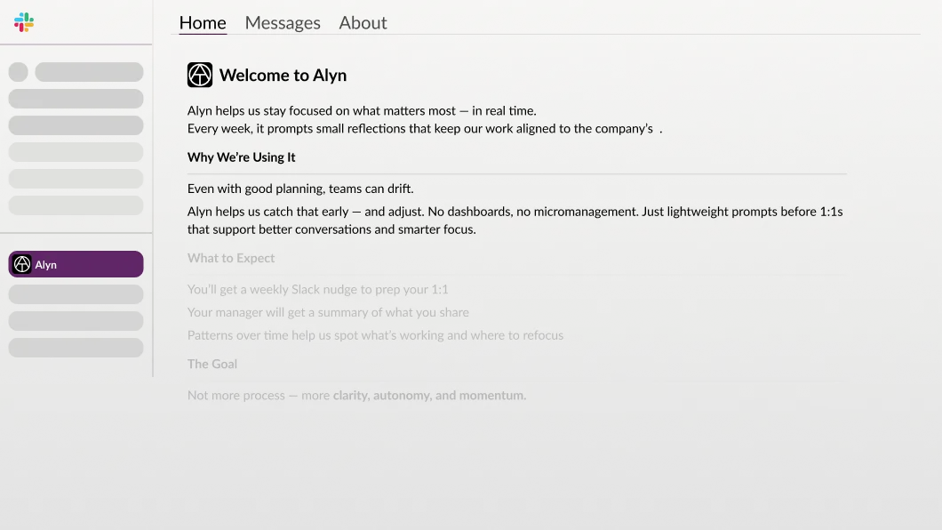Click the Slack logo icon
The width and height of the screenshot is (942, 530).
(x=24, y=22)
